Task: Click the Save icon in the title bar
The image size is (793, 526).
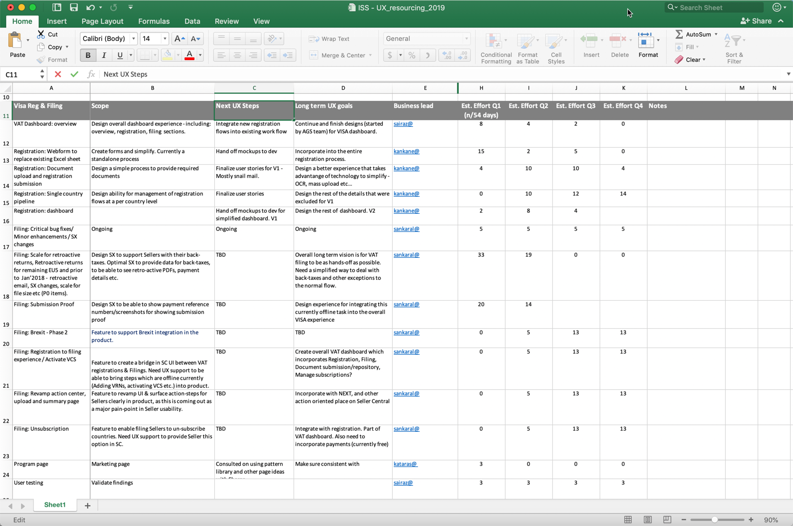Action: pos(74,8)
